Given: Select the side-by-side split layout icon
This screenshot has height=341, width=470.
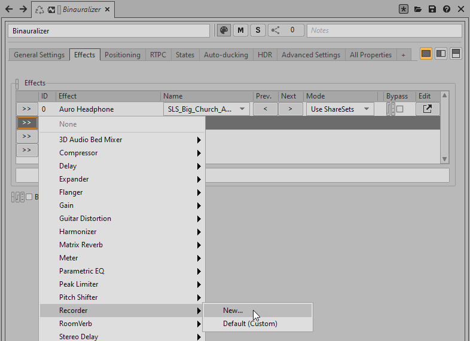Looking at the screenshot, I should [441, 54].
